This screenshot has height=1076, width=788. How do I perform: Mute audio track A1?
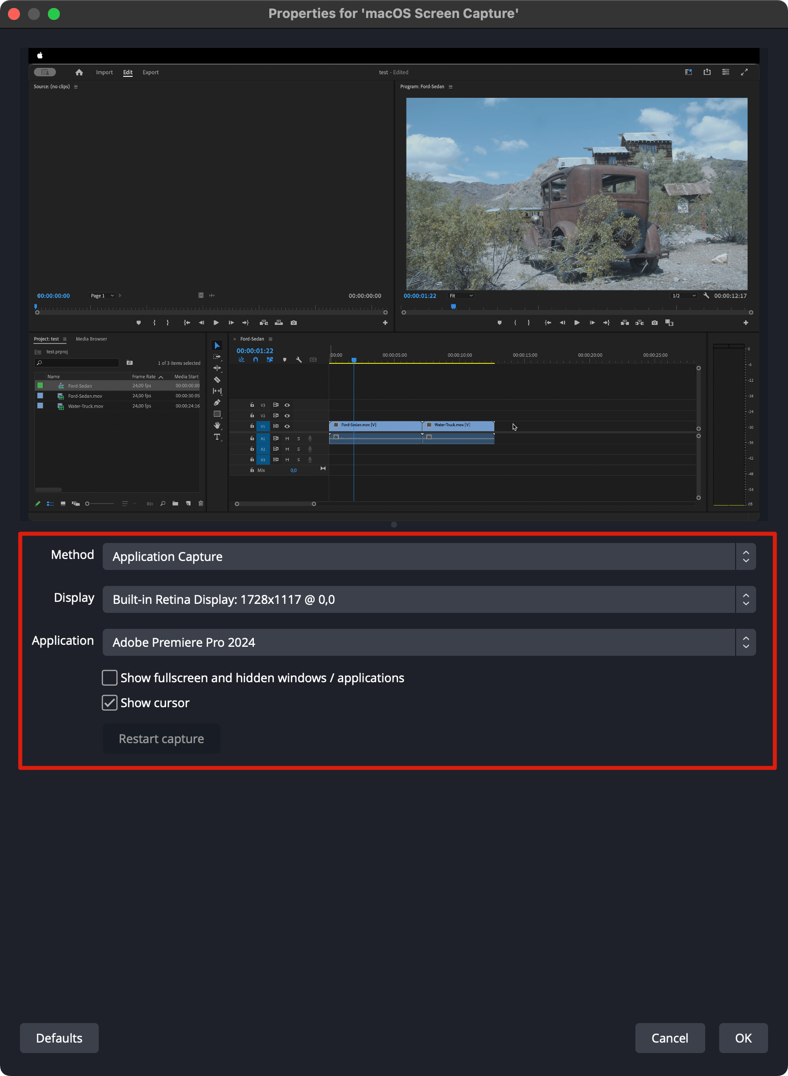tap(287, 439)
